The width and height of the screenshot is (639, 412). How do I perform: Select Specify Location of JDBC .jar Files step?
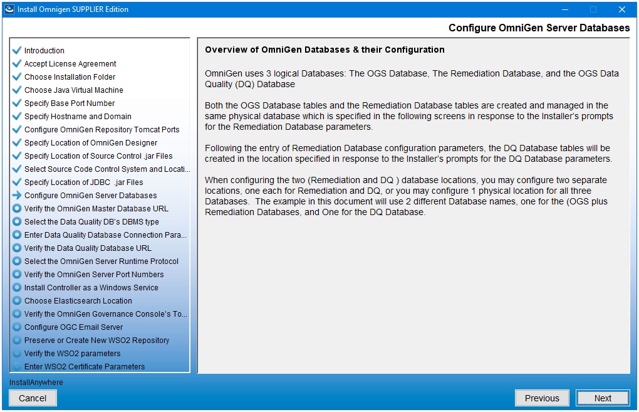pos(83,182)
